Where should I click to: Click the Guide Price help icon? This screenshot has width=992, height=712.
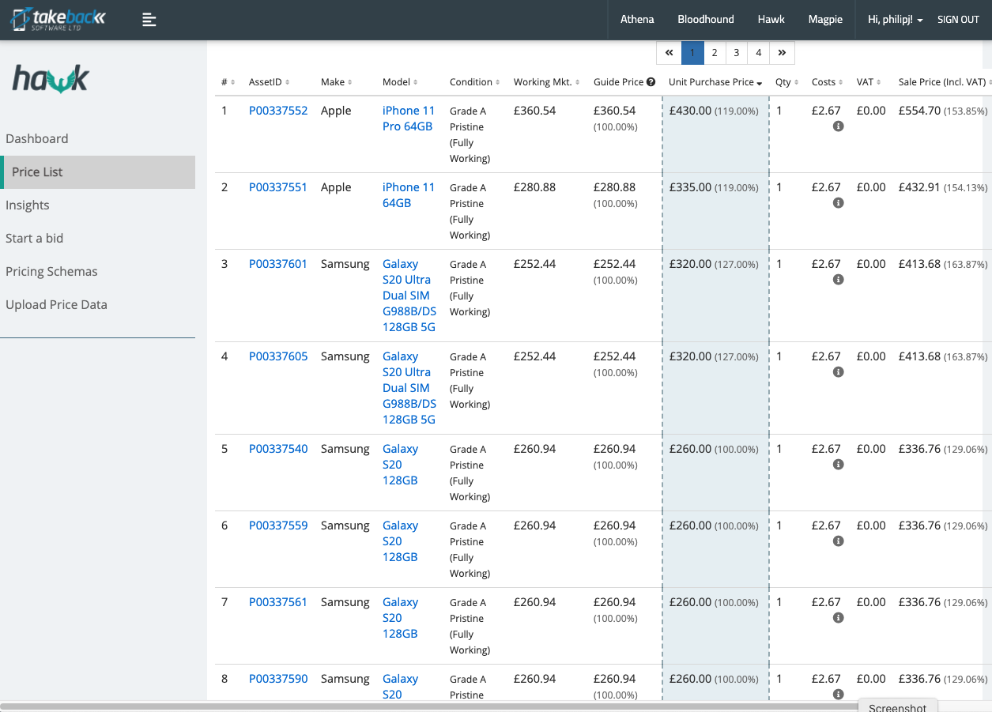point(651,82)
